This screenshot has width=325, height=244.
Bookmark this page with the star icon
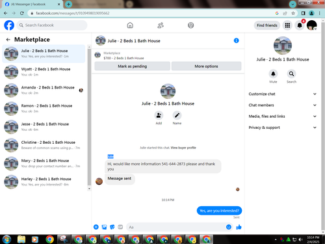293,13
